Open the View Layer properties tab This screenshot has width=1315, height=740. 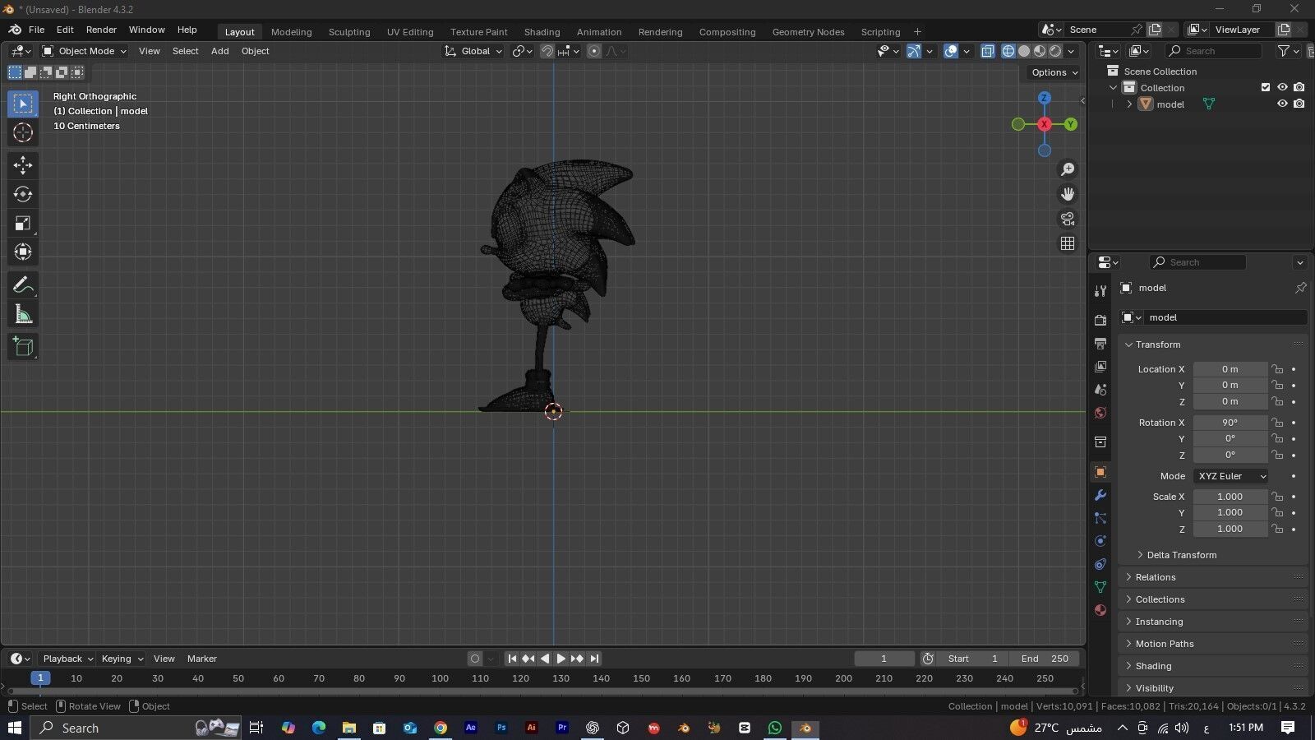pos(1100,366)
